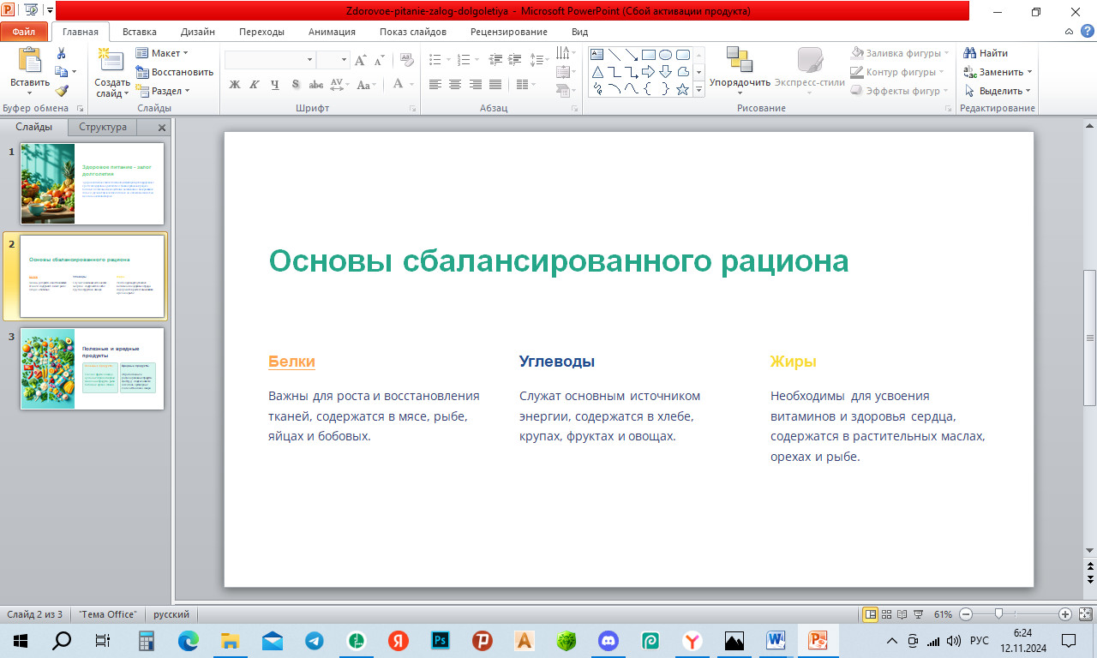Click the File (Файл) button

pos(24,32)
